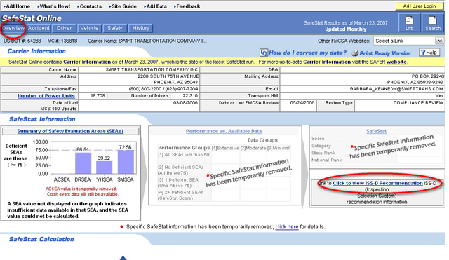Open the Help button
This screenshot has width=449, height=260.
[x=429, y=53]
